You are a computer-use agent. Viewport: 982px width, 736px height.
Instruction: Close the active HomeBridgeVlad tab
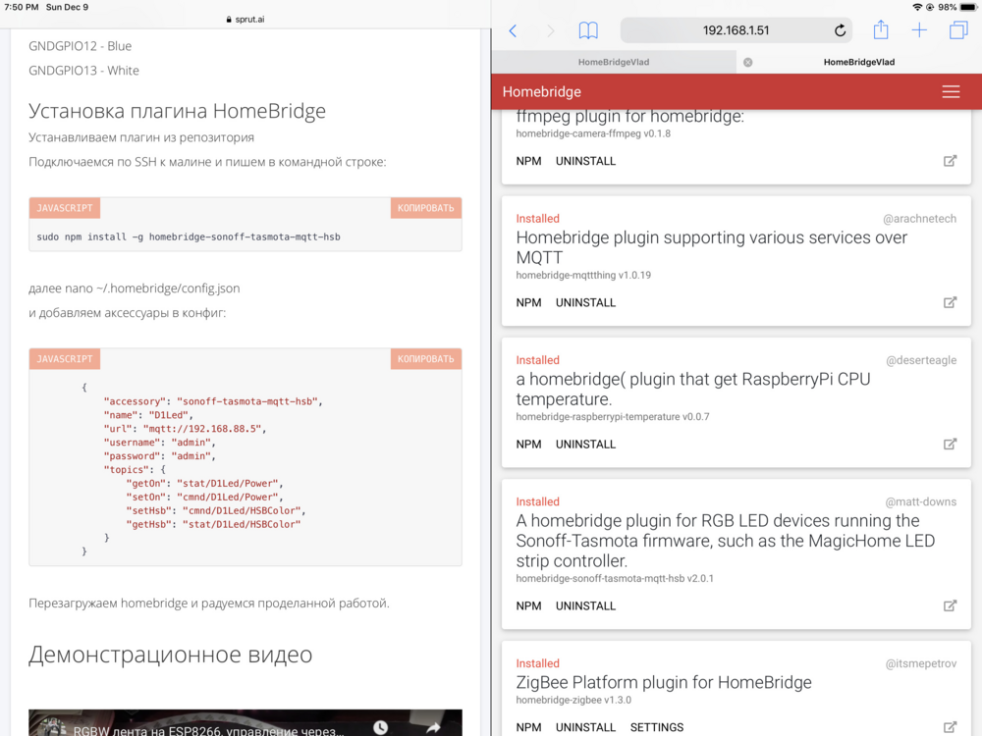[x=747, y=62]
